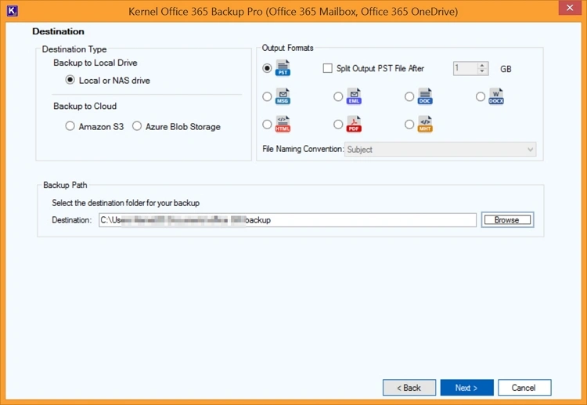Select the MHT output format radio button
Image resolution: width=587 pixels, height=405 pixels.
[409, 125]
